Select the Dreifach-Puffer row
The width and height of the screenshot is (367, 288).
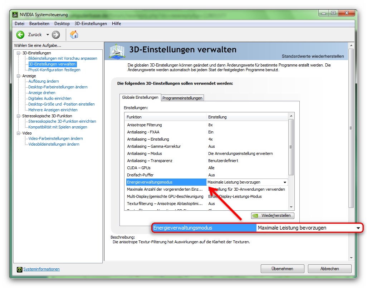coord(207,175)
